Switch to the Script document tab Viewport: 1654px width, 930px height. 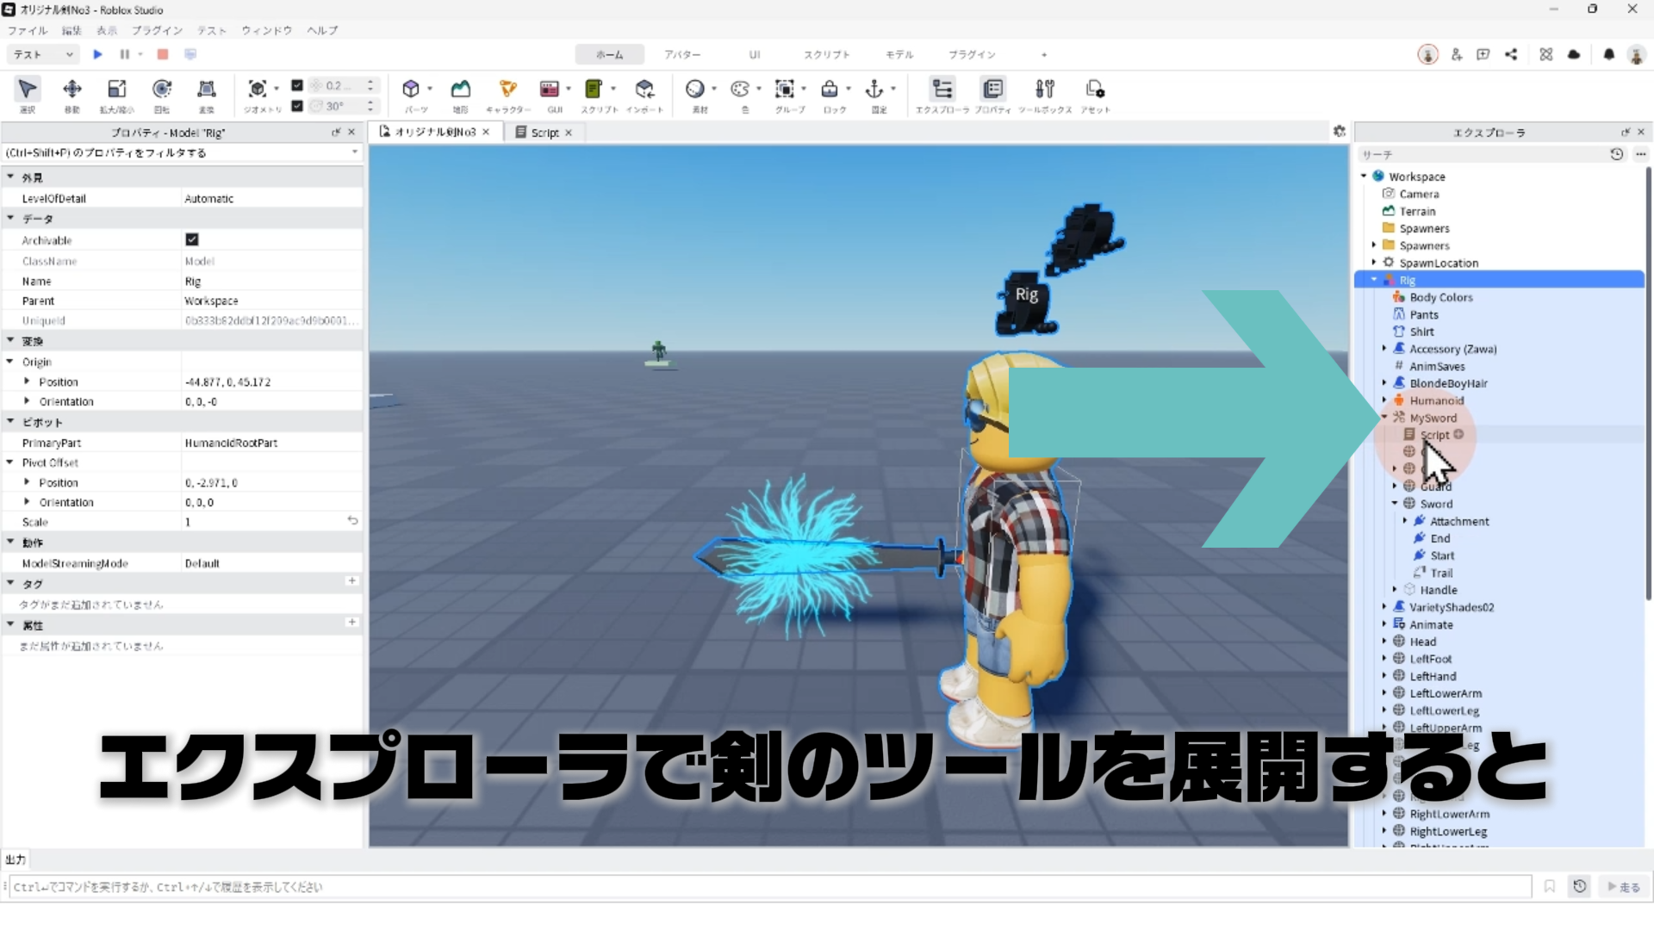point(544,133)
